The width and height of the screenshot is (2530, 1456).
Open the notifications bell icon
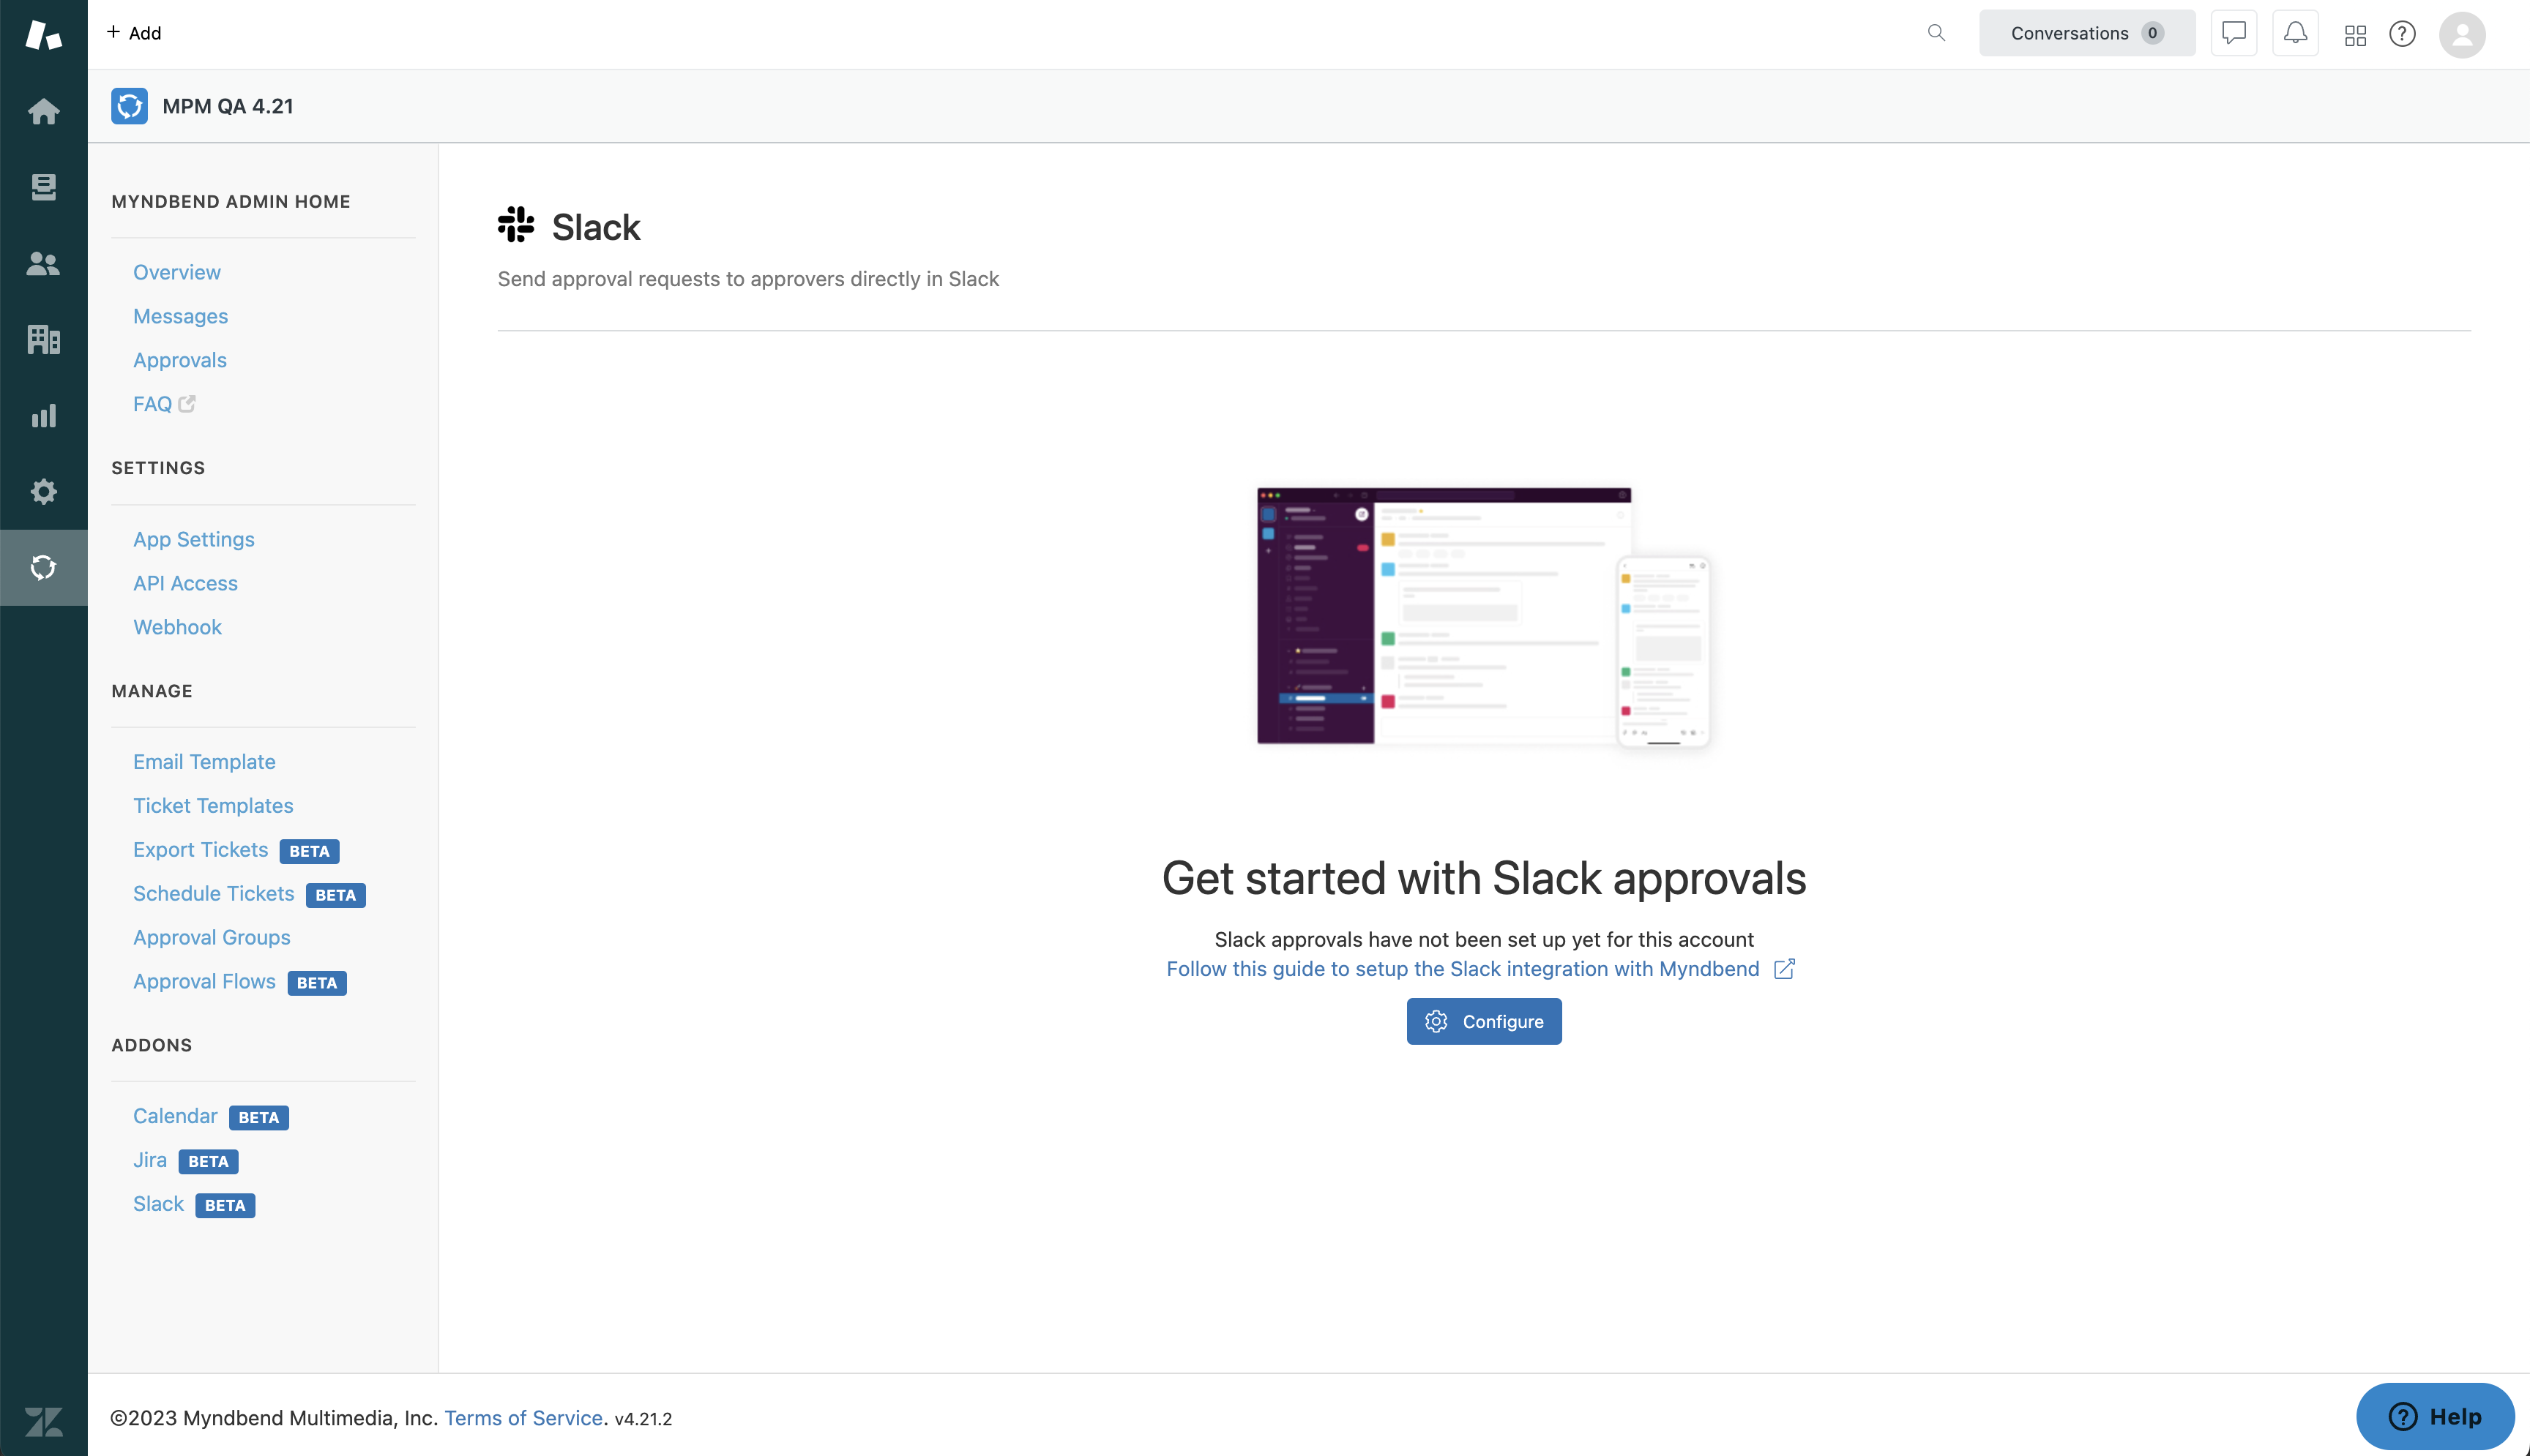pos(2295,33)
